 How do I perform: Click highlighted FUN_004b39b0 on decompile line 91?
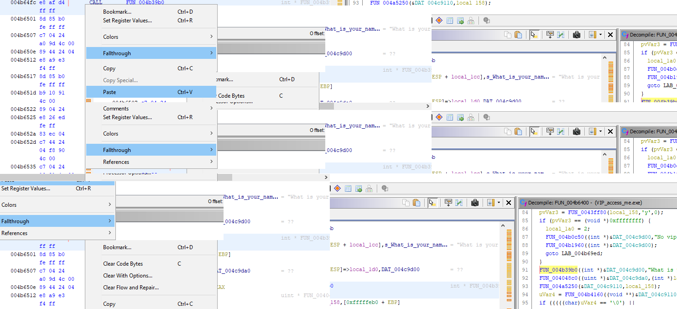(558, 270)
